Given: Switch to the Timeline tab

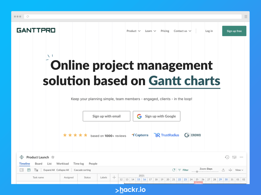Looking at the screenshot, I should pos(25,164).
